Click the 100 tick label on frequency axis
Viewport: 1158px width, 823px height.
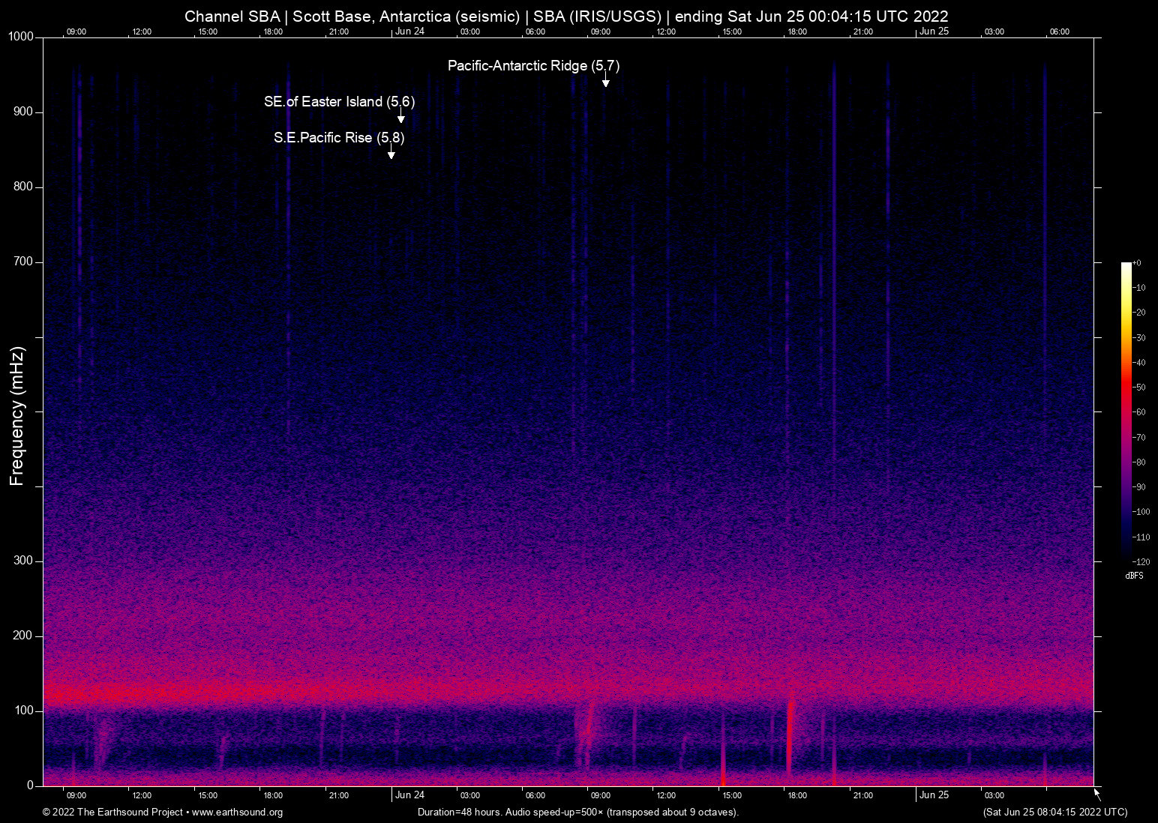pos(25,711)
